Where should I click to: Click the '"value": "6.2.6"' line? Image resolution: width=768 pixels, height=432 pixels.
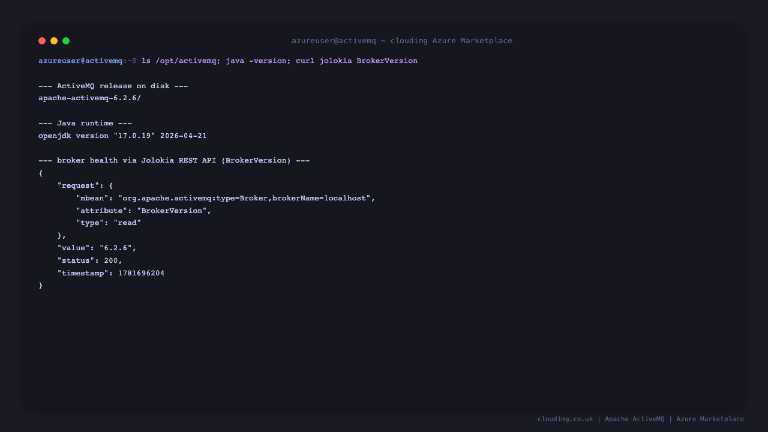[97, 248]
